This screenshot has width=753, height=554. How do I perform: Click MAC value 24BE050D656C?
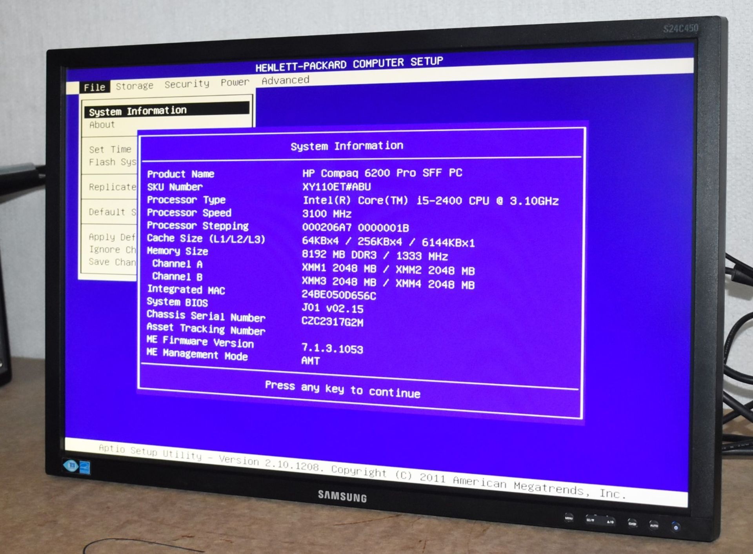339,295
